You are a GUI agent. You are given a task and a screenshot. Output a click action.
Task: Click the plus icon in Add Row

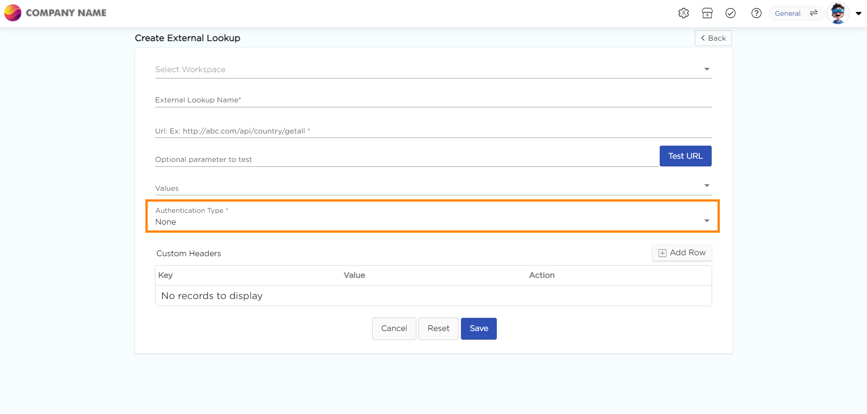[662, 253]
